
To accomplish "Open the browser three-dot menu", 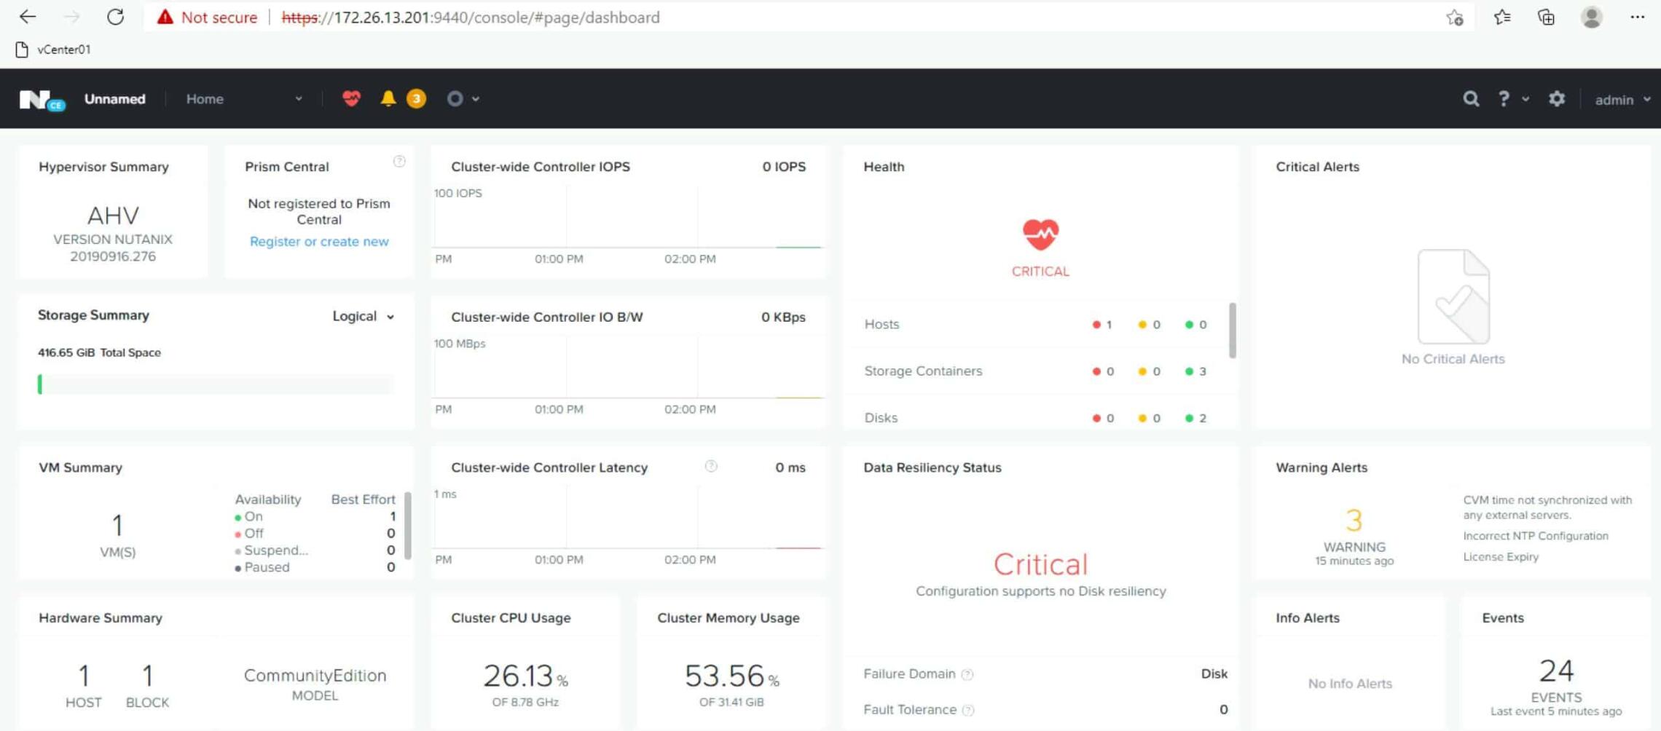I will 1637,17.
